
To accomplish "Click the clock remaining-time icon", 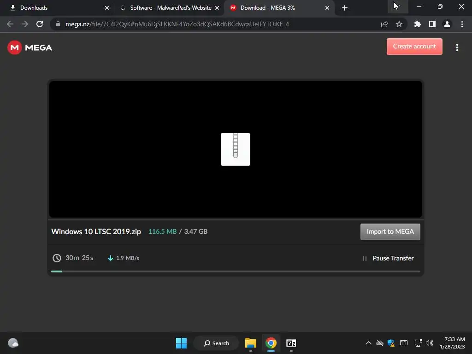I will pos(57,258).
